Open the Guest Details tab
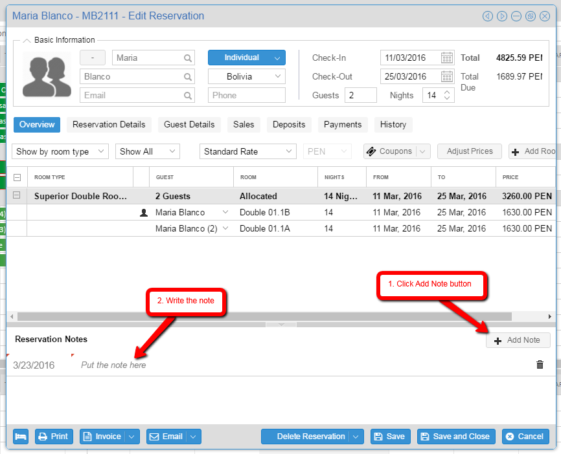The width and height of the screenshot is (561, 454). point(189,124)
